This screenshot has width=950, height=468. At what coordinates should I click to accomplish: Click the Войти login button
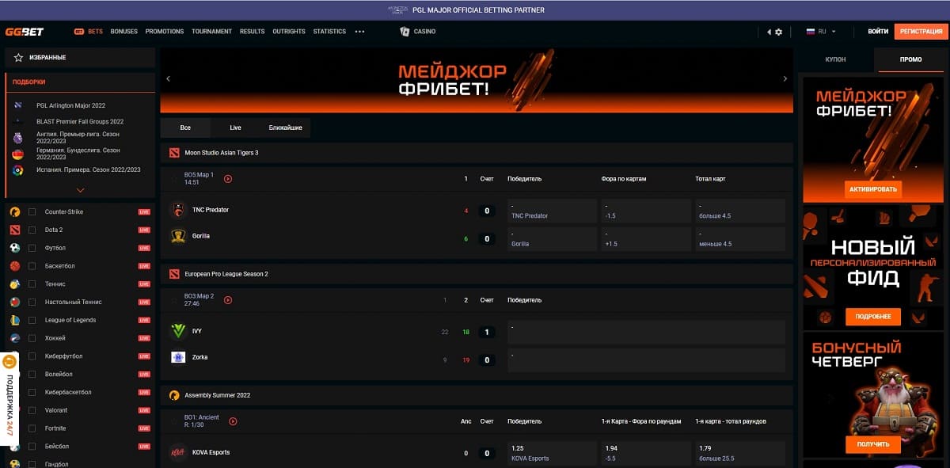pyautogui.click(x=878, y=32)
